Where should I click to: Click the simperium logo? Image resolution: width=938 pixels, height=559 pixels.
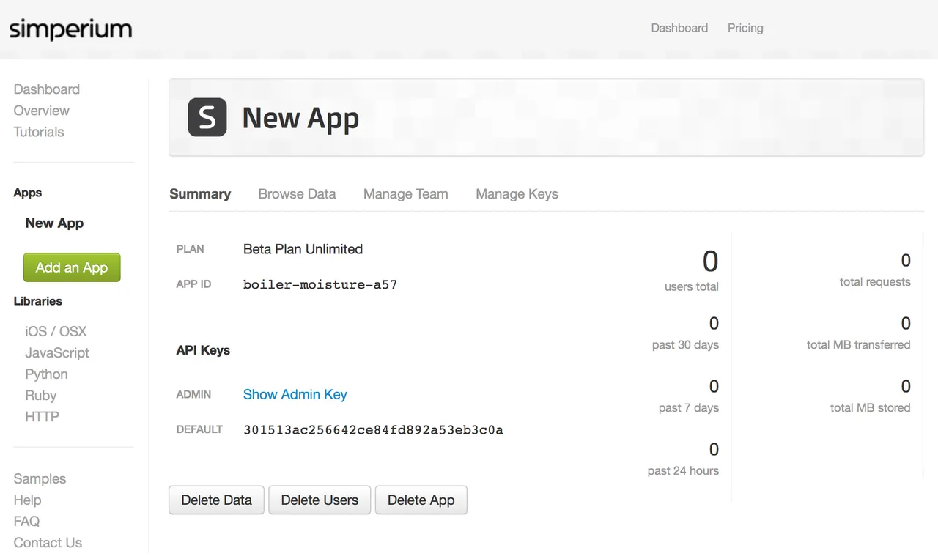coord(70,29)
